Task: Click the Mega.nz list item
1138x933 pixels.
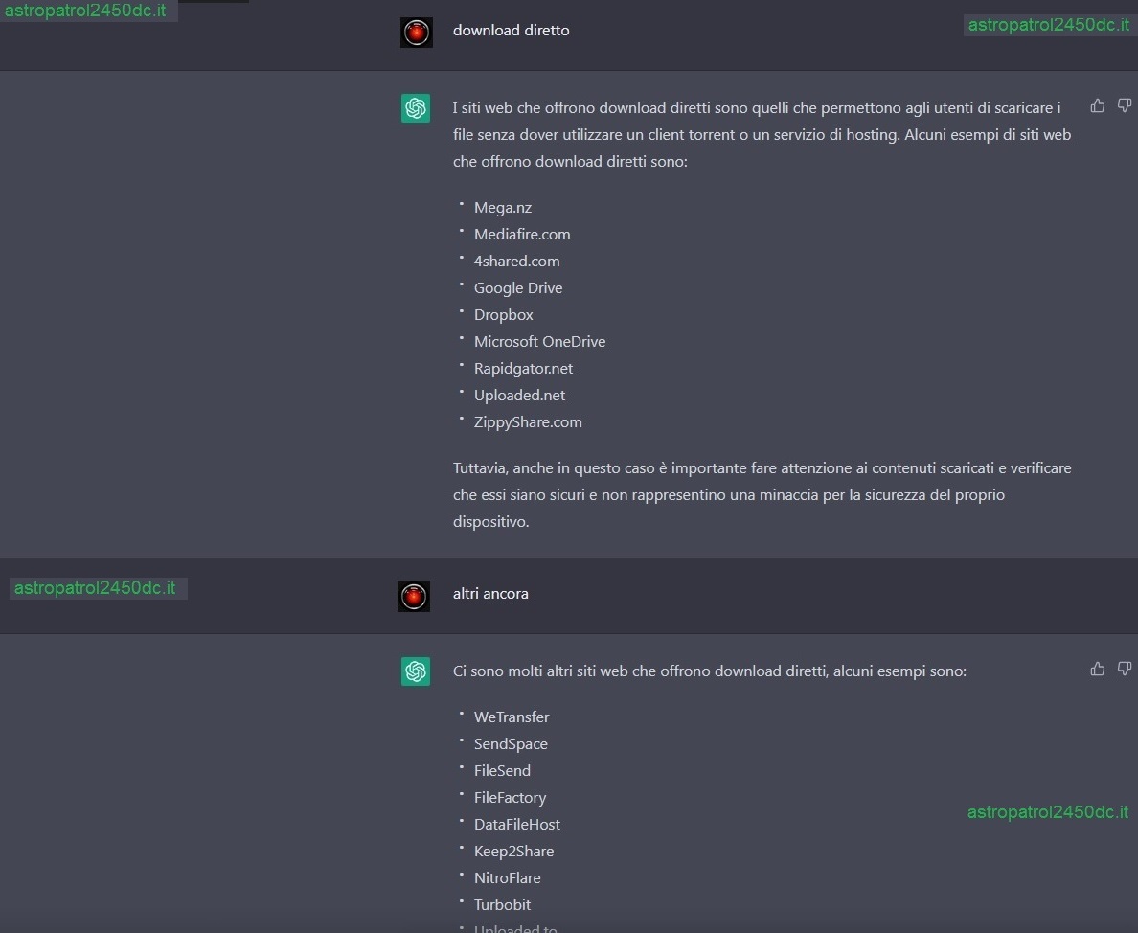Action: pyautogui.click(x=503, y=208)
